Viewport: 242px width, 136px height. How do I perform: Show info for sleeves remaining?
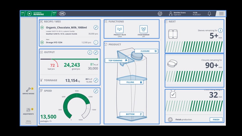click(220, 30)
